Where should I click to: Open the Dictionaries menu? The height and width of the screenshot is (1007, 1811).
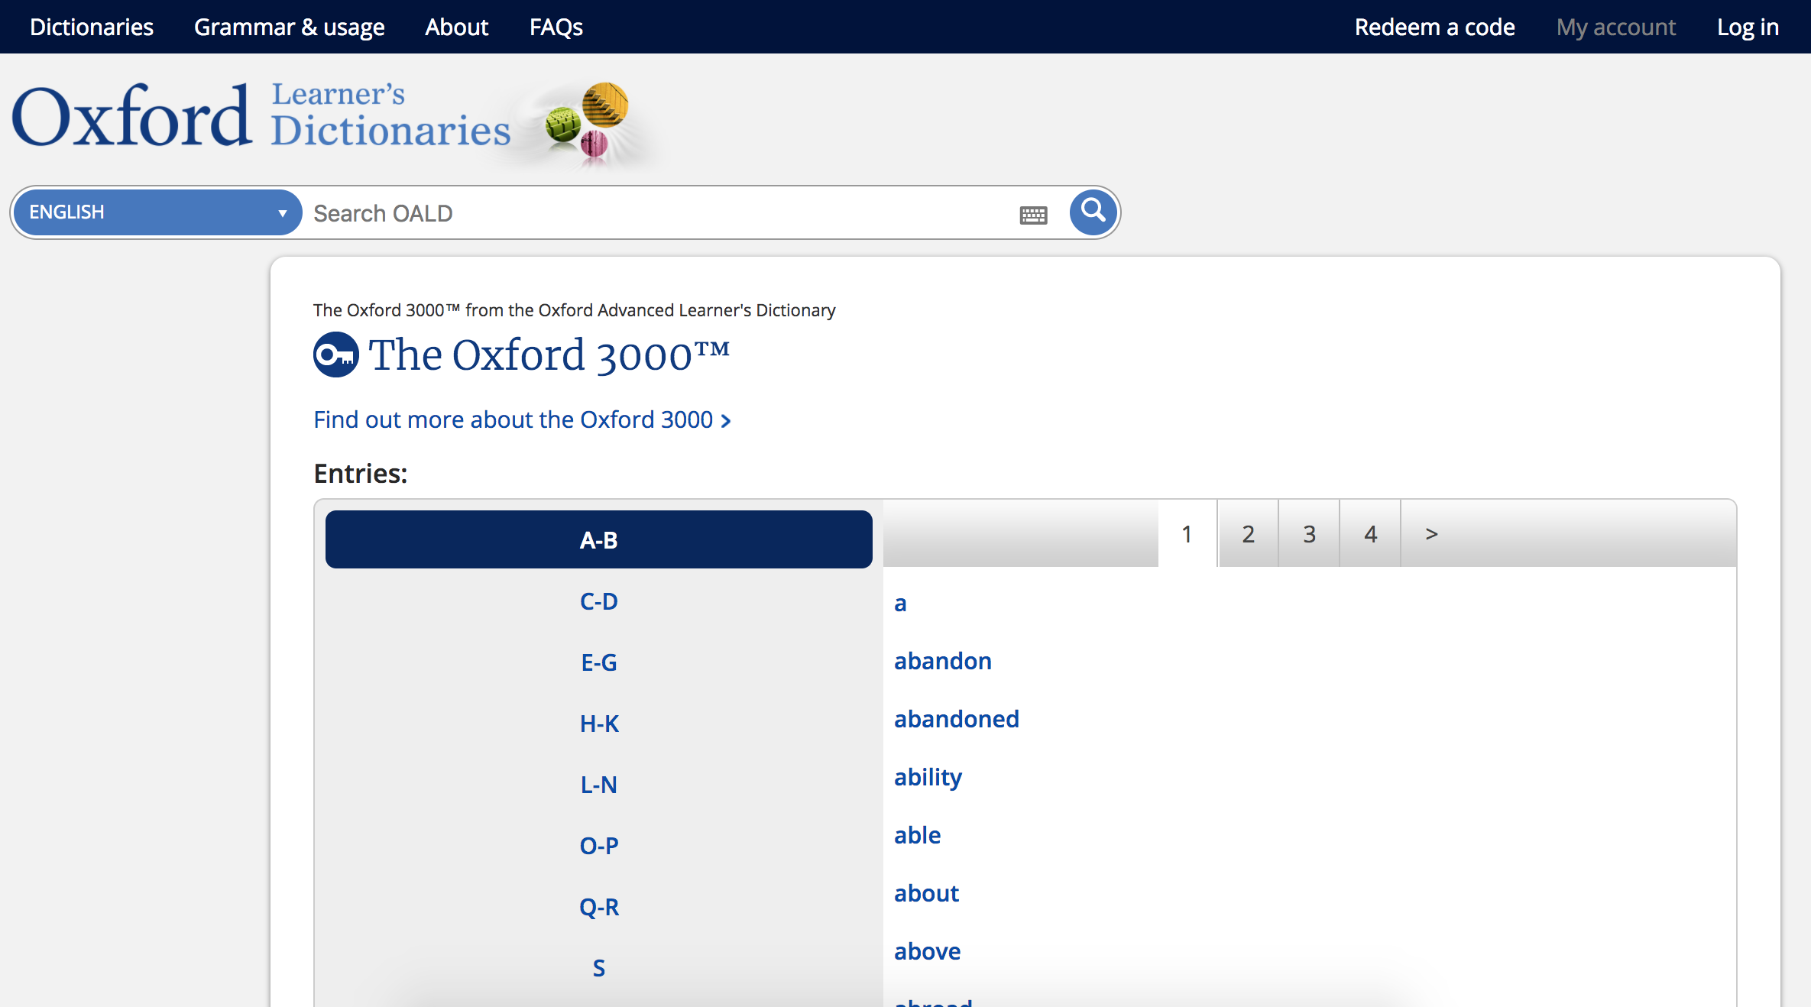92,27
